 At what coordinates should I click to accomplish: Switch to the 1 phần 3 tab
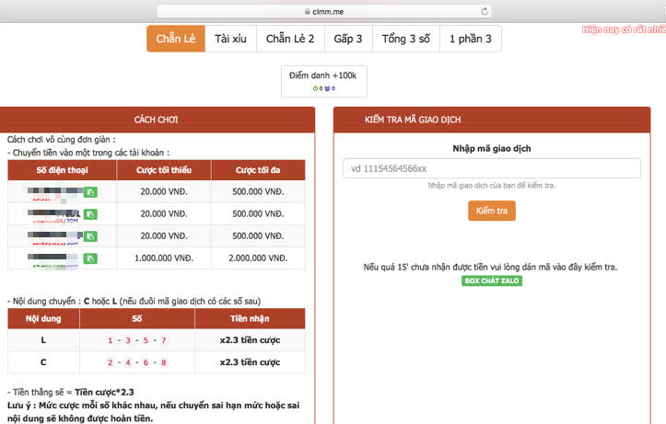tap(471, 39)
